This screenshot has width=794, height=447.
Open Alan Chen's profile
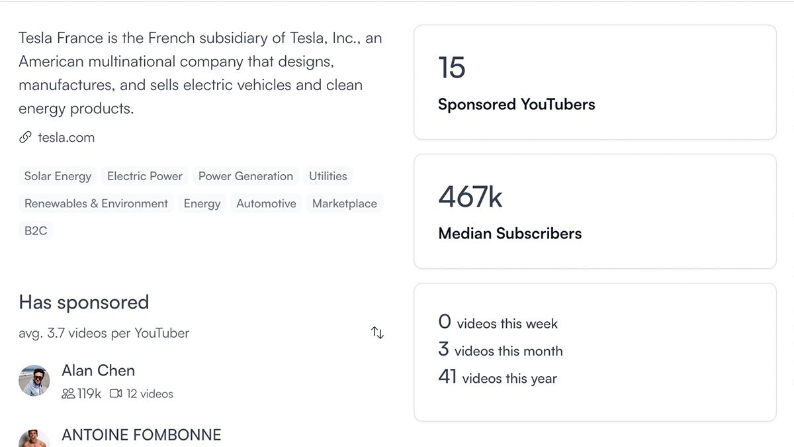pos(98,371)
